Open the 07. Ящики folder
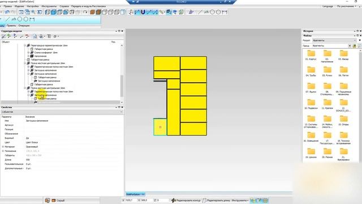362x204 pixels. click(311, 88)
